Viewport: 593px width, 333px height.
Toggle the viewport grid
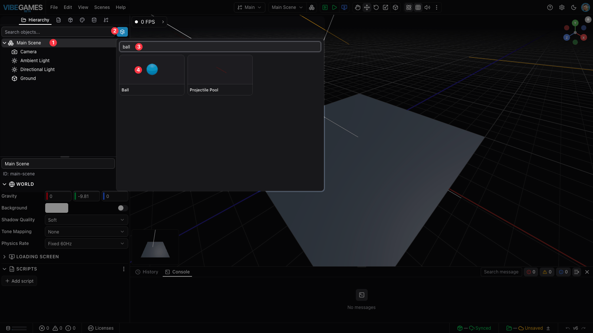coord(418,7)
